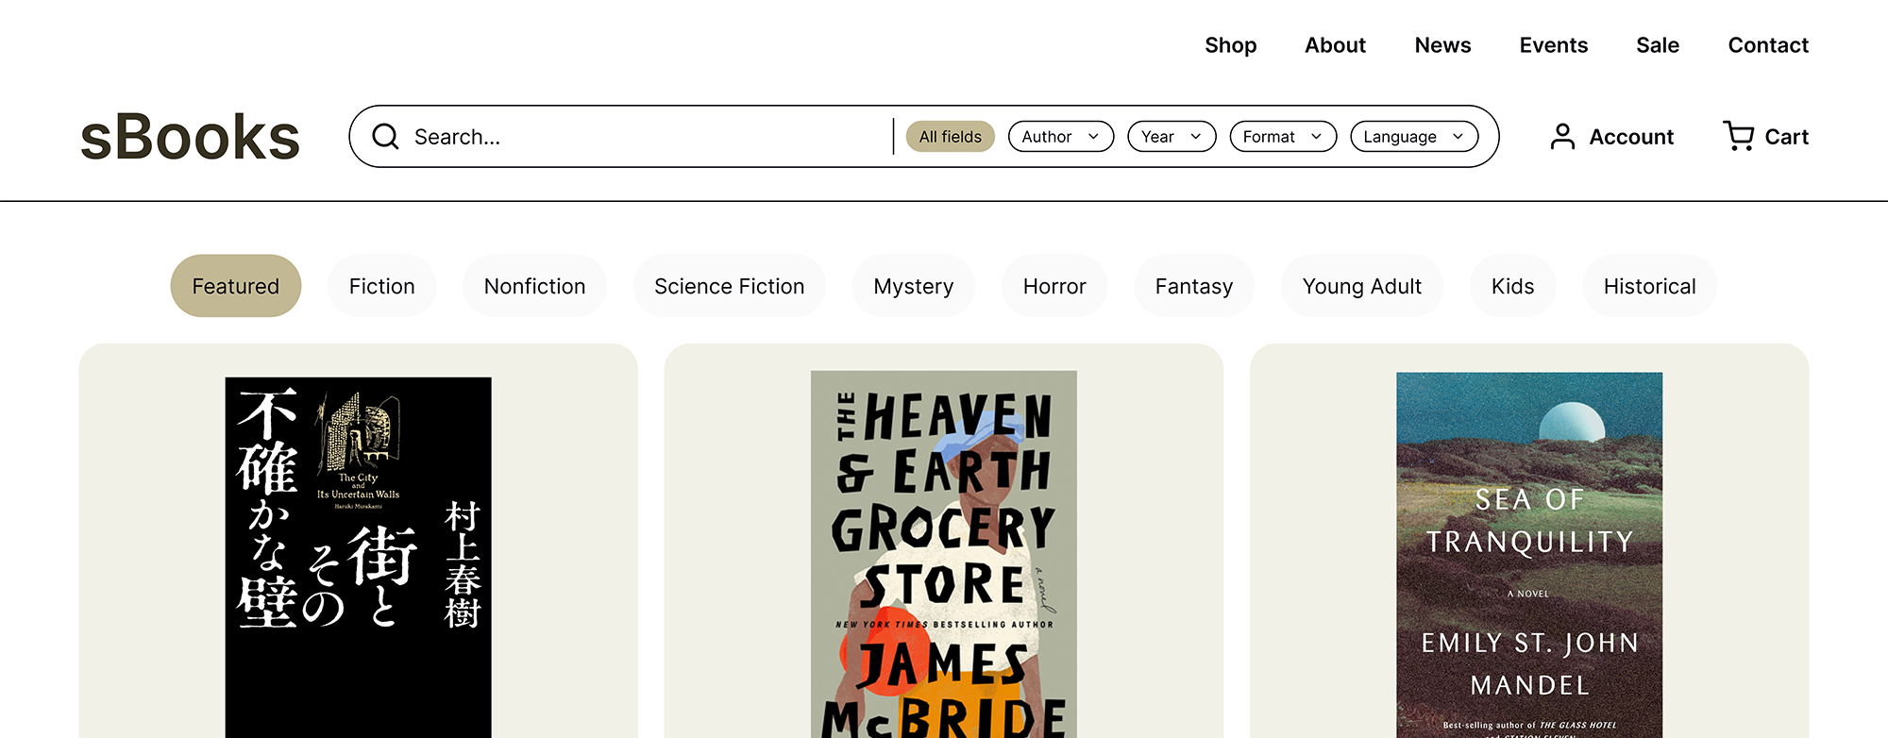Toggle the All fields search filter
The height and width of the screenshot is (738, 1888).
coord(950,137)
